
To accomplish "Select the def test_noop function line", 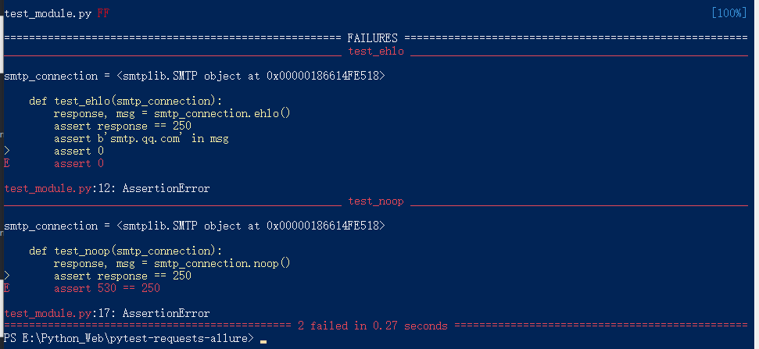I will coord(126,251).
